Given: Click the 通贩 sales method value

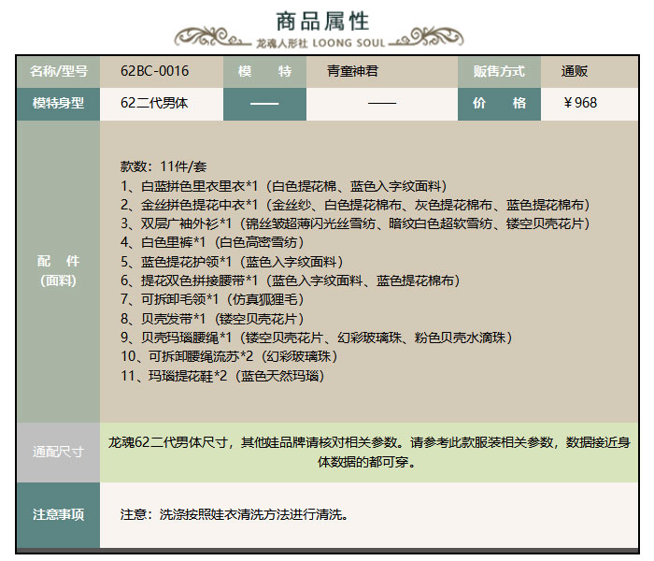Looking at the screenshot, I should pos(575,71).
